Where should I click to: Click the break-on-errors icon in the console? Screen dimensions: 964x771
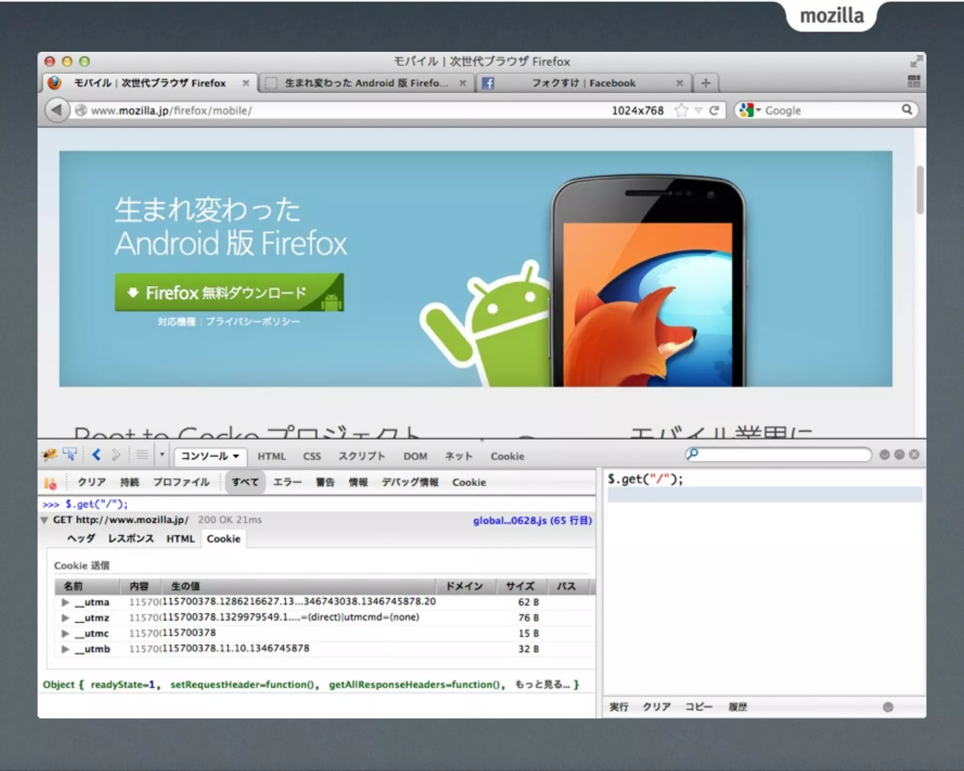tap(50, 483)
